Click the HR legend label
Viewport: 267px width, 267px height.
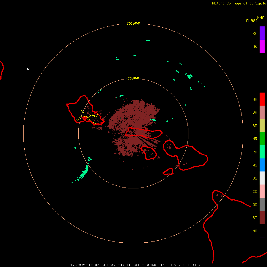[x=255, y=139]
